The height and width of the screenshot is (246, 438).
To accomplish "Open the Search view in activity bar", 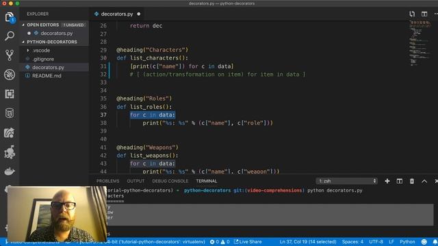I will point(10,36).
